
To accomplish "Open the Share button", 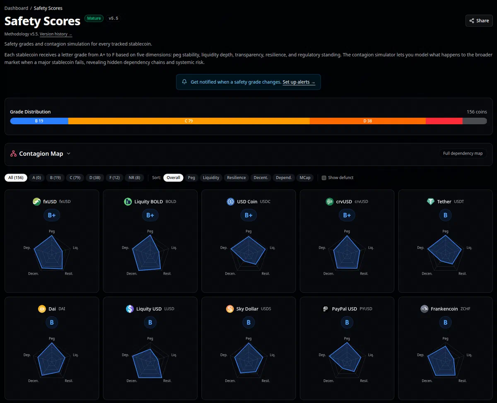I will pos(479,21).
